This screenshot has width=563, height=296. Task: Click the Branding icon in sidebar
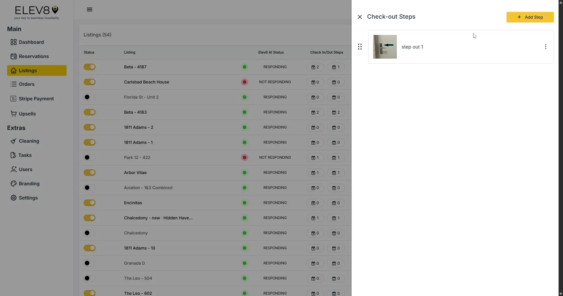tap(14, 184)
